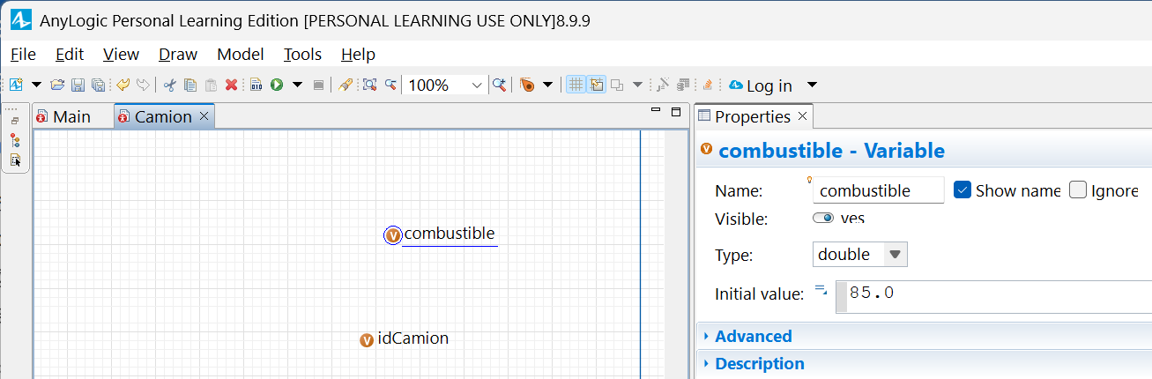Click the grayed pencil edit toolbar icon
This screenshot has height=379, width=1152.
click(x=663, y=85)
